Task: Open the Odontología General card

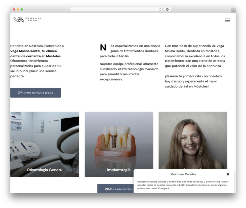Action: (x=45, y=144)
